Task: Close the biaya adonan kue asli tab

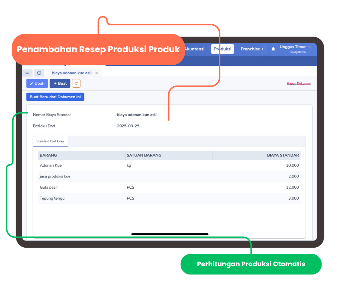Action: tap(96, 73)
